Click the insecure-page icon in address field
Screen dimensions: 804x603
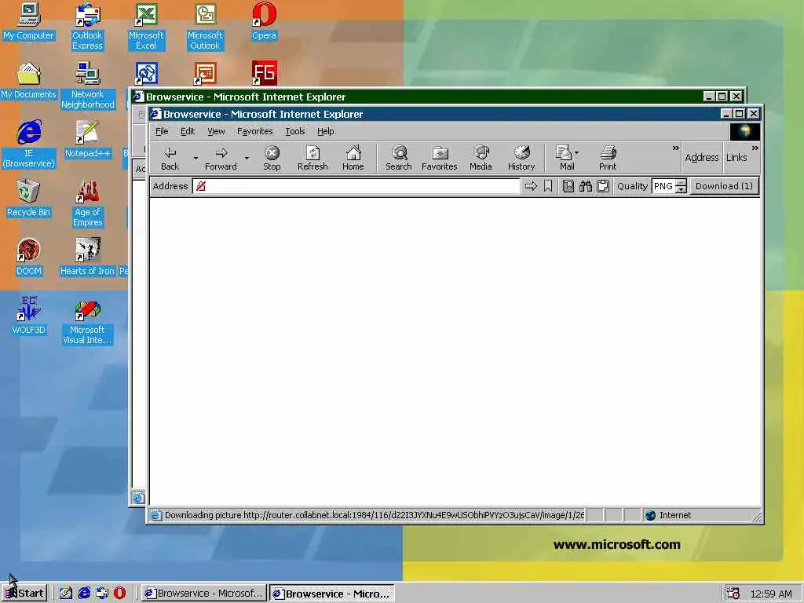click(201, 186)
